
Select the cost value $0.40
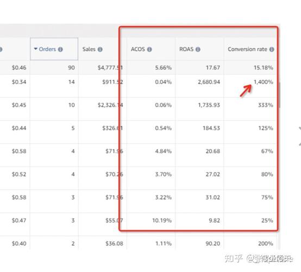[19, 244]
